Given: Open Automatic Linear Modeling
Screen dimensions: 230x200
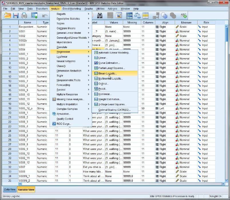Looking at the screenshot, I should tap(115, 53).
